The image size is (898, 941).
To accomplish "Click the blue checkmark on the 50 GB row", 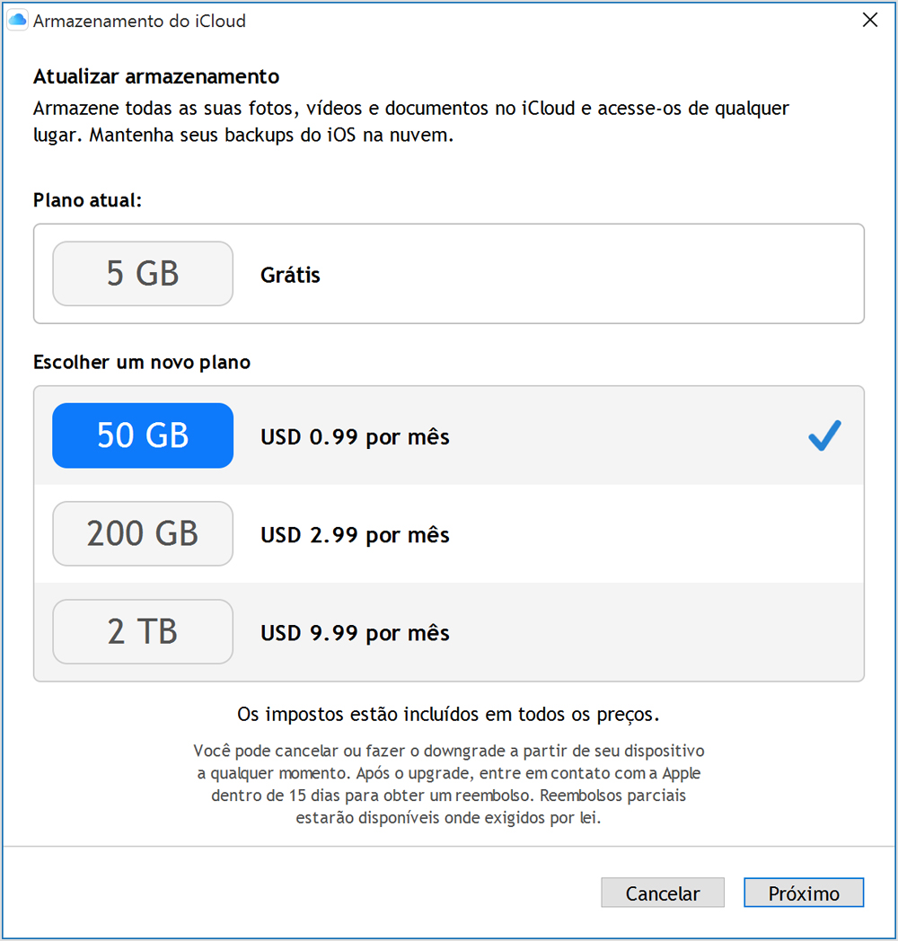I will (x=824, y=436).
